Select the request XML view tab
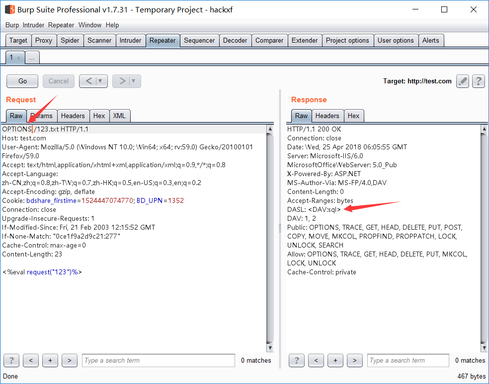 (x=119, y=116)
